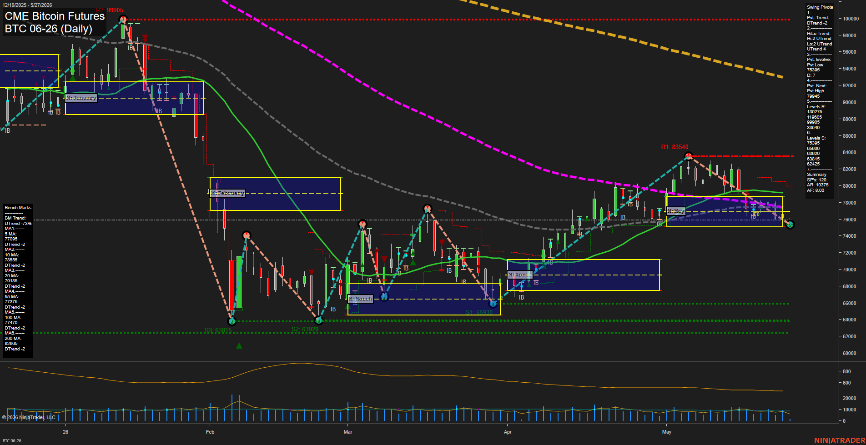
Task: Click the 'Swing Pivots' panel heading
Action: pyautogui.click(x=820, y=7)
